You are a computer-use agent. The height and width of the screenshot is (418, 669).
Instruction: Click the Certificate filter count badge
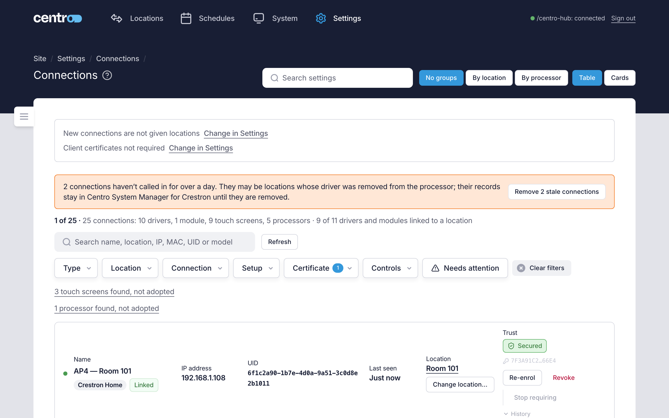click(x=338, y=268)
